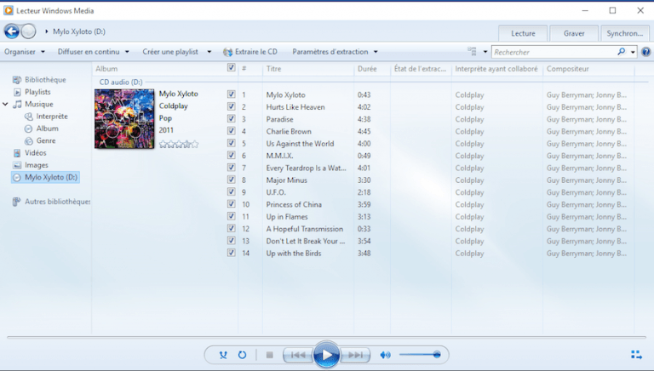Click Créer une playlist button
This screenshot has height=371, width=654.
click(x=170, y=52)
